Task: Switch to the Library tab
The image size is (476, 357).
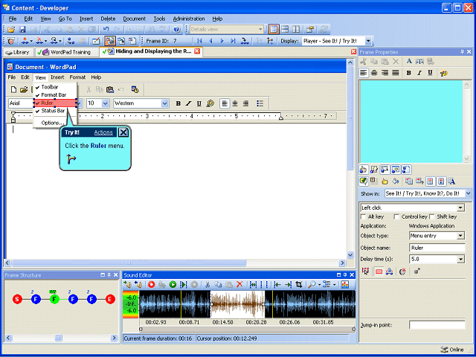Action: (x=18, y=52)
